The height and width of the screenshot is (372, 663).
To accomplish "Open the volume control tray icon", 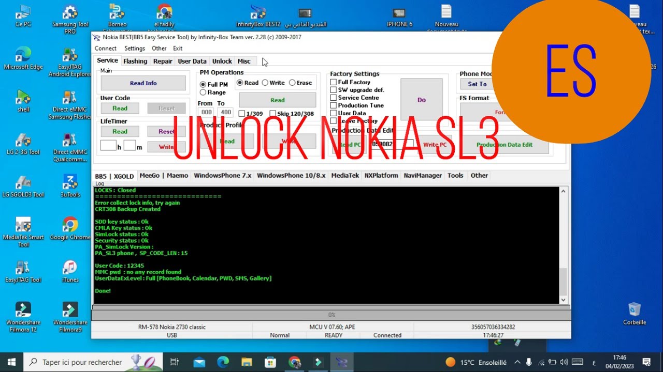I will click(564, 362).
